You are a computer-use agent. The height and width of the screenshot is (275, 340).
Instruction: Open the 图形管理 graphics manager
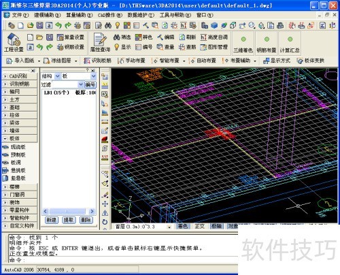click(214, 47)
